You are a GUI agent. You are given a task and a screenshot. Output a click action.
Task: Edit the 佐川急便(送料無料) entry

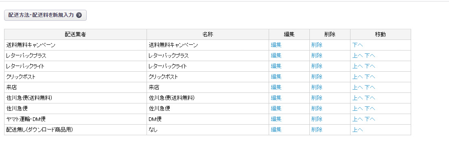click(x=276, y=98)
